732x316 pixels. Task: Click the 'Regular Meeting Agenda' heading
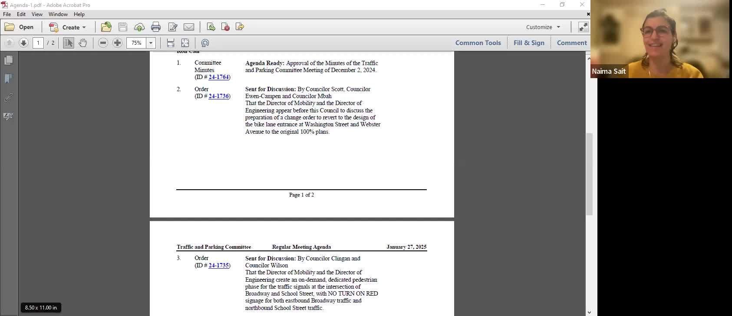[301, 247]
